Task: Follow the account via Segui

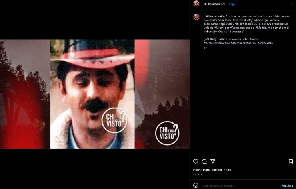Action: click(x=232, y=4)
